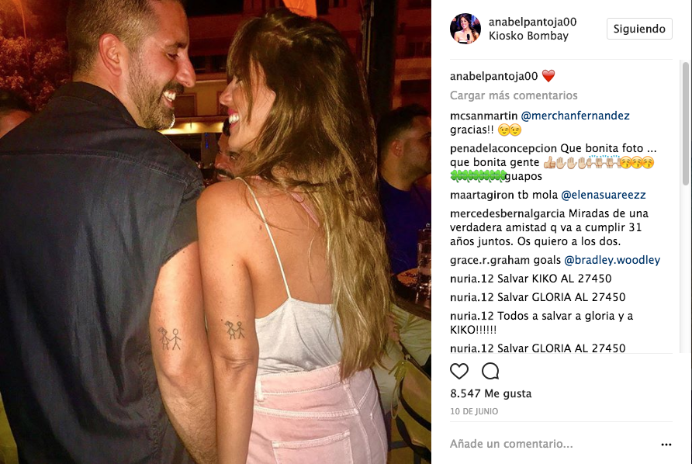The width and height of the screenshot is (692, 464).
Task: Expand Cargar más comentarios
Action: tap(514, 95)
